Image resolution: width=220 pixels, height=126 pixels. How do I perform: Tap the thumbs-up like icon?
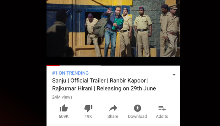(64, 108)
